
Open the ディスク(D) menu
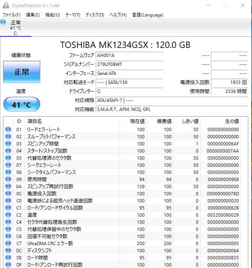click(x=95, y=15)
